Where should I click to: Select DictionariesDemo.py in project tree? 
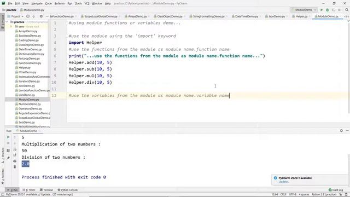pyautogui.click(x=31, y=54)
